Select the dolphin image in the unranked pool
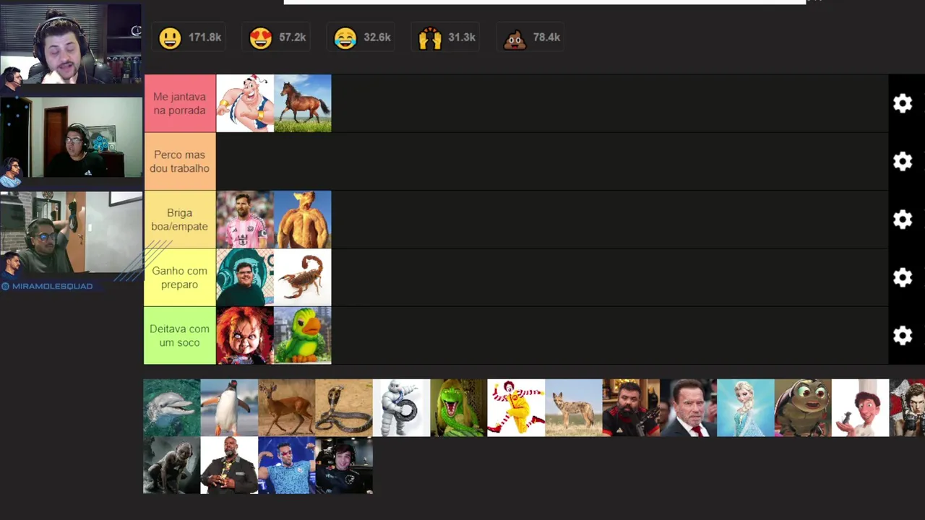 click(172, 408)
